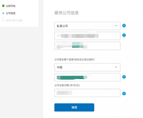Expand the 中国 country dropdown
143x118 pixels.
87,67
